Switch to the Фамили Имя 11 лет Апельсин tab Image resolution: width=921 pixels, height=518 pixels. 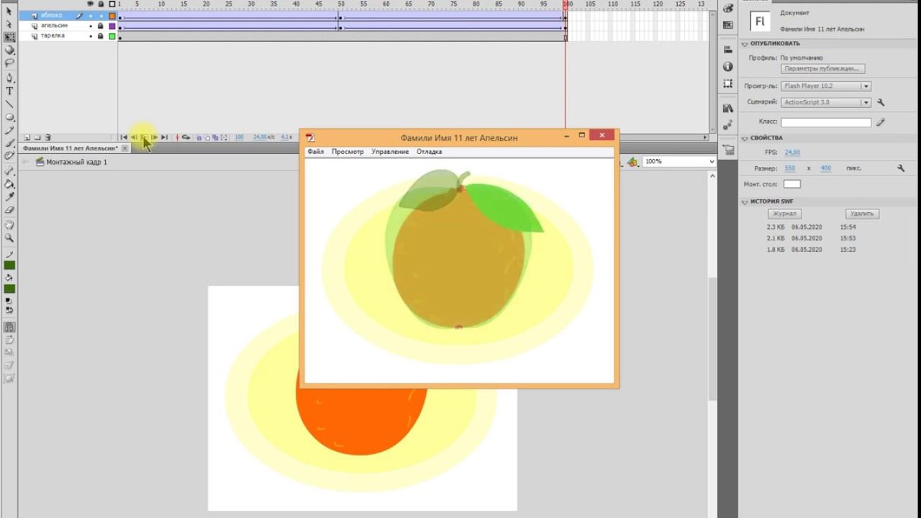(x=70, y=148)
